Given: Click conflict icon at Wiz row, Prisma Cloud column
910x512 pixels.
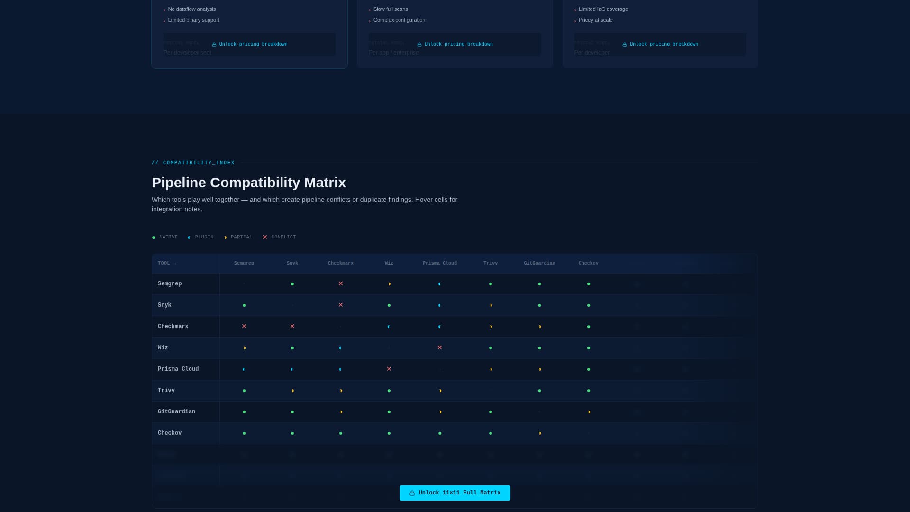Looking at the screenshot, I should [440, 347].
